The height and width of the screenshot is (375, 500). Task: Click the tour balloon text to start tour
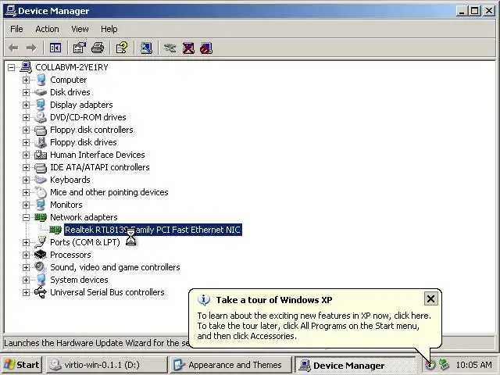pos(314,326)
